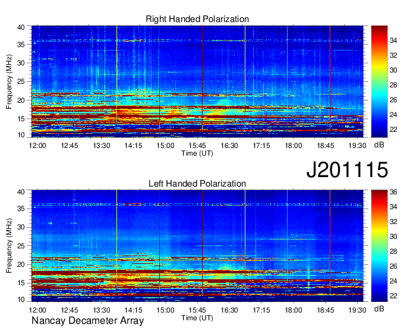Click the 40 MHz tick on the Left Handed plot

click(x=21, y=192)
